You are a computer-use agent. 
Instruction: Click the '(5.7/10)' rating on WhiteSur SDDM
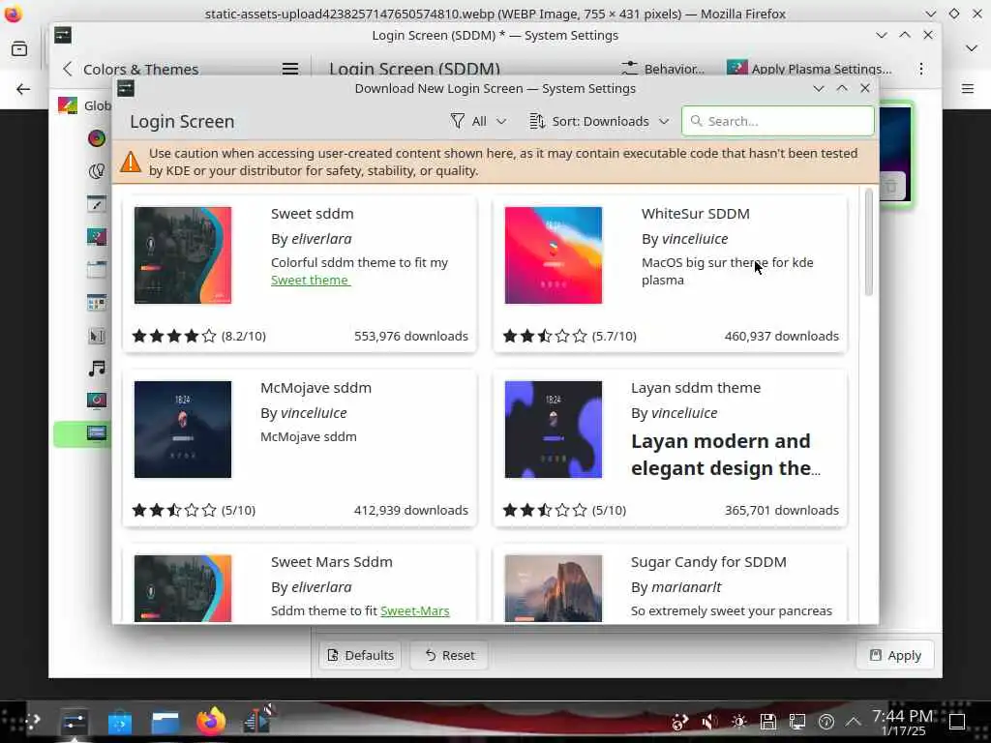[614, 336]
